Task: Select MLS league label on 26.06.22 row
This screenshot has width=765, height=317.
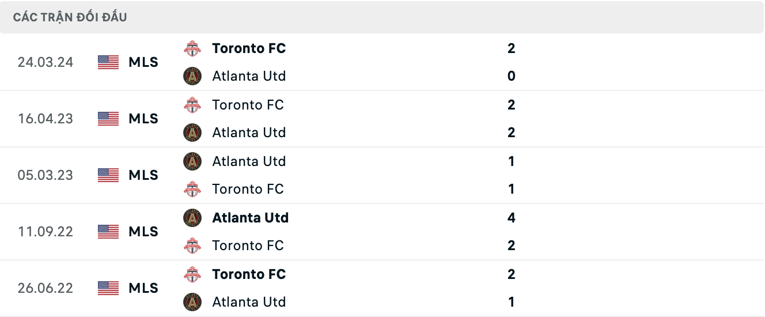Action: (143, 288)
